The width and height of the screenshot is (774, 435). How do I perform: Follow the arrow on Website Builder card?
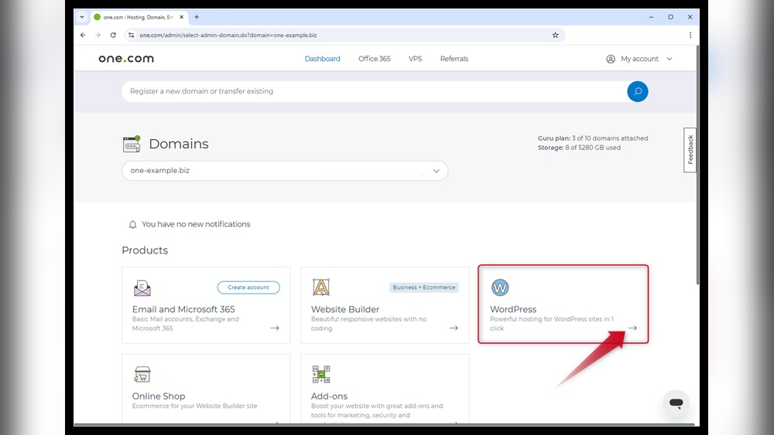click(454, 328)
